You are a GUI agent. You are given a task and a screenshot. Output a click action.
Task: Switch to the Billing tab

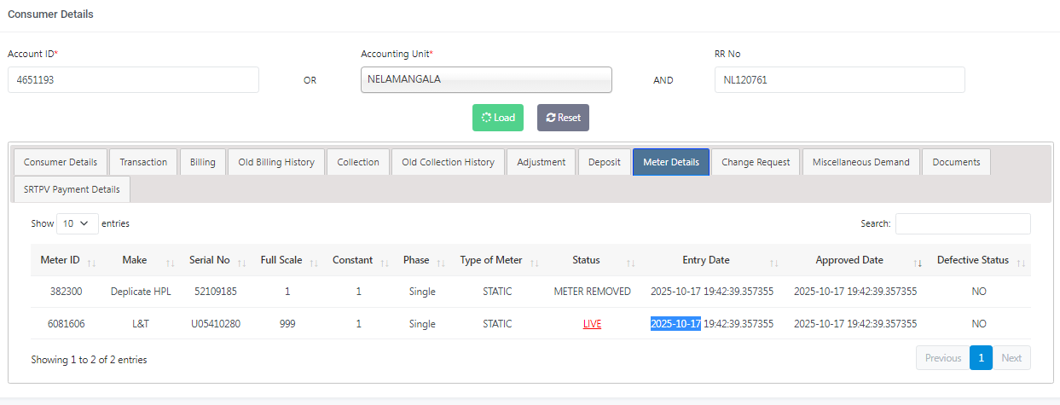point(203,162)
